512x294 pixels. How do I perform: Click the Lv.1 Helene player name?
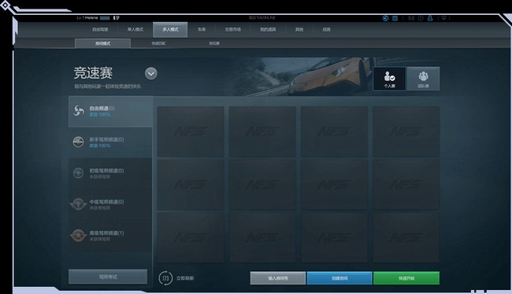(x=87, y=18)
